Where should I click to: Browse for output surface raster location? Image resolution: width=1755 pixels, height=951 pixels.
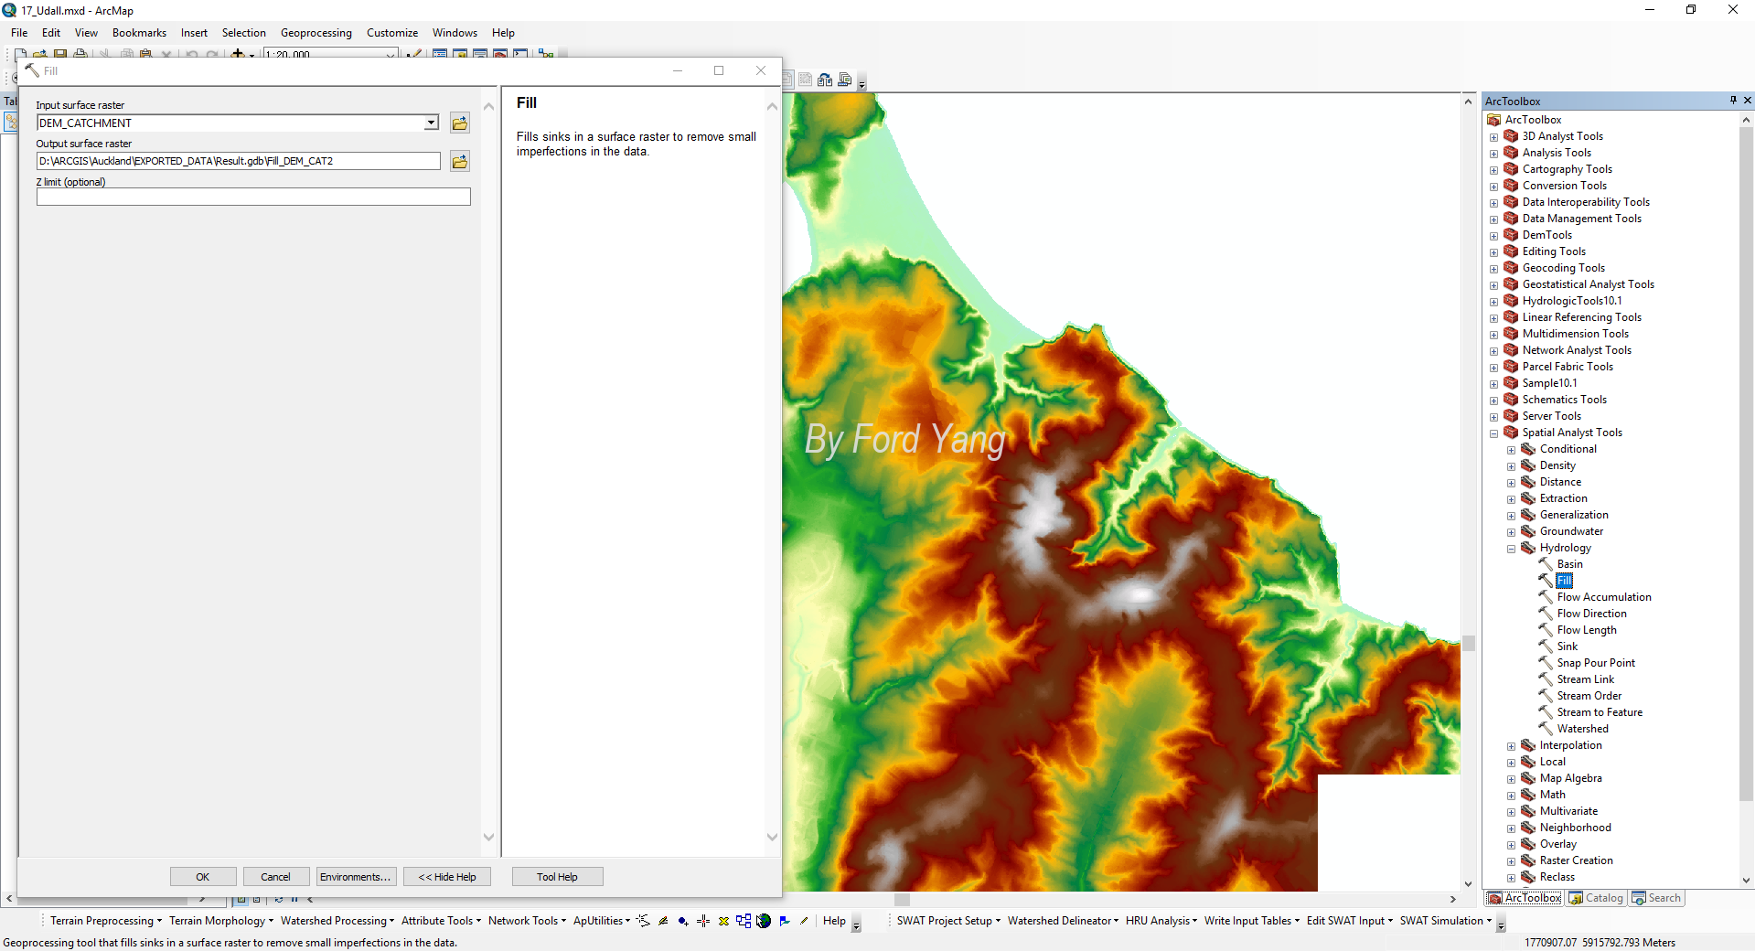[460, 162]
